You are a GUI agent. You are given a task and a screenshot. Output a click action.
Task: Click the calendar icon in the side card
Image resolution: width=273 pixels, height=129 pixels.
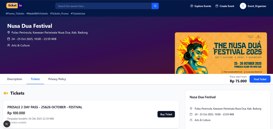(191, 115)
